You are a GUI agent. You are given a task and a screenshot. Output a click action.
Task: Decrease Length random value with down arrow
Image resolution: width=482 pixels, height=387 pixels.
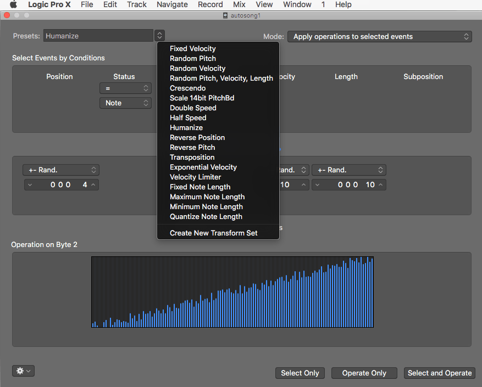pyautogui.click(x=317, y=185)
